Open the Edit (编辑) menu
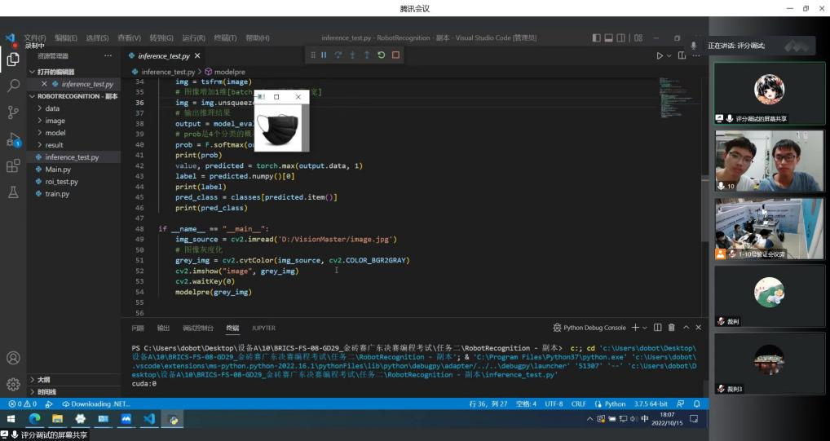830x441 pixels. 66,38
